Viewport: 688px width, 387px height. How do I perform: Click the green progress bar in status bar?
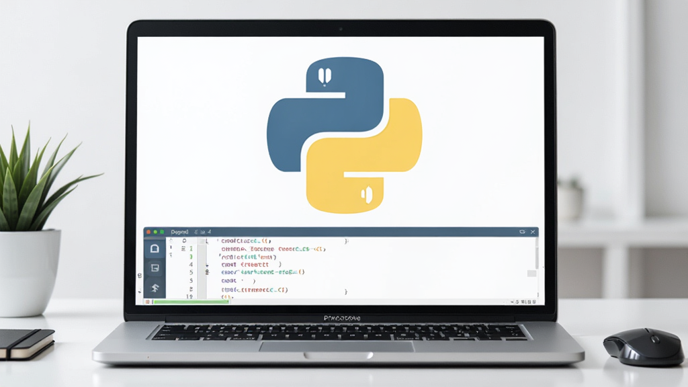coord(190,302)
